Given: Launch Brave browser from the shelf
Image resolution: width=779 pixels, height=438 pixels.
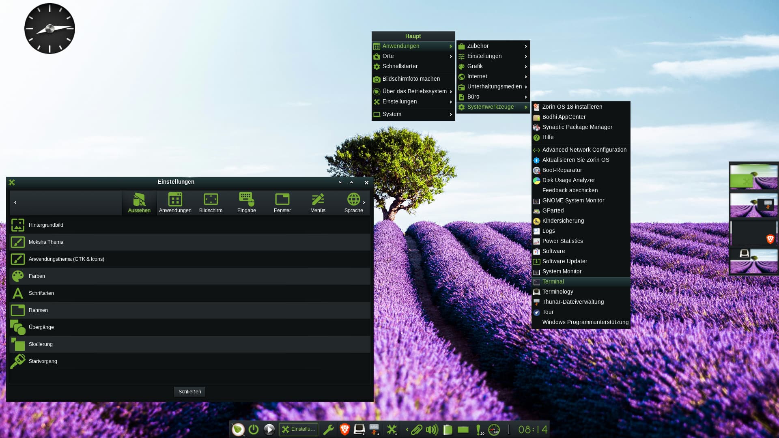Looking at the screenshot, I should click(344, 429).
